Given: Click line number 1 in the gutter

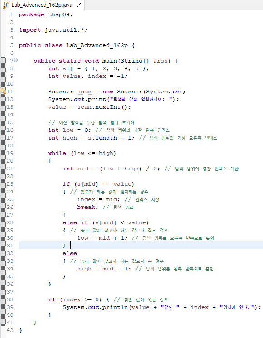Looking at the screenshot, I should 12,14.
